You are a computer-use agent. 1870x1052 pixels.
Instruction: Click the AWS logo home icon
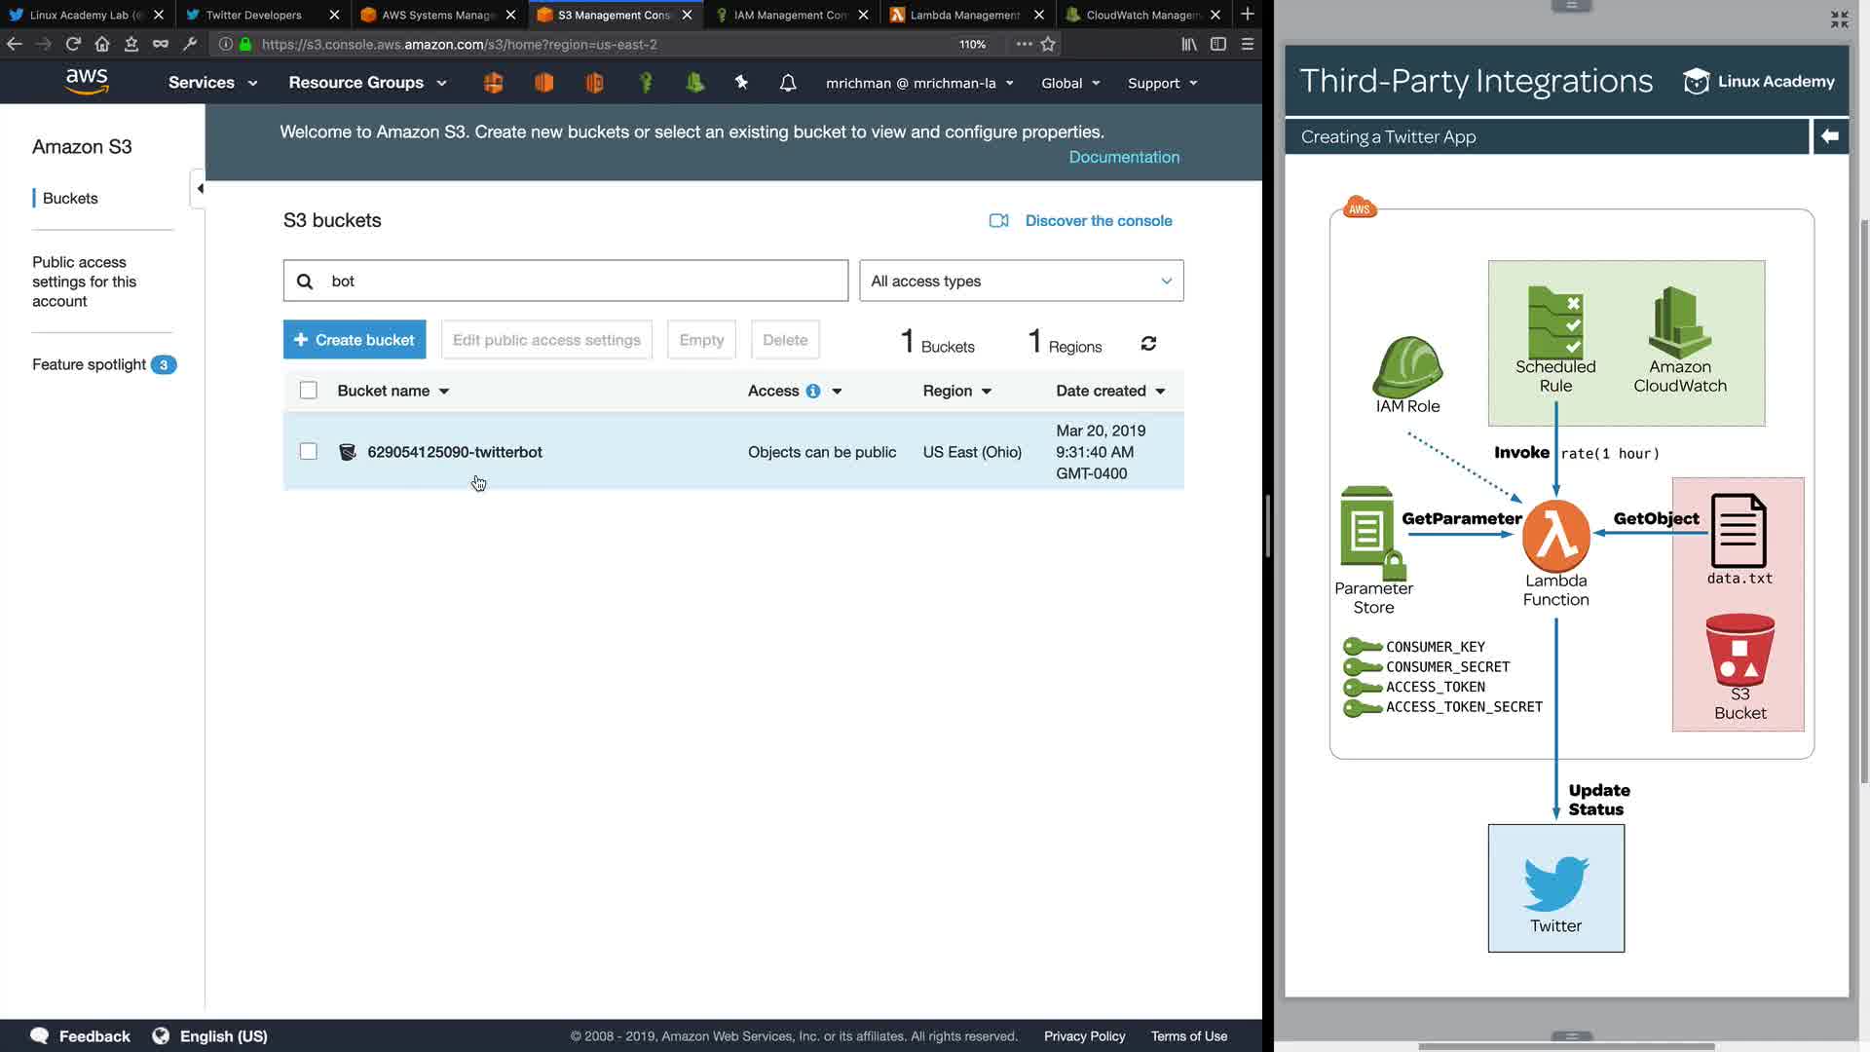[x=87, y=82]
